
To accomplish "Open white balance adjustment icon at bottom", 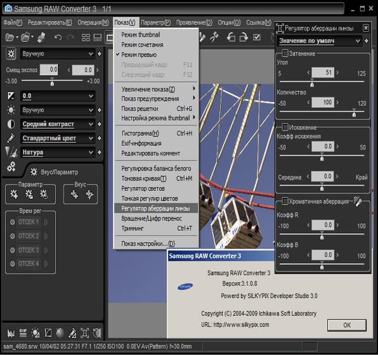I will 36,333.
